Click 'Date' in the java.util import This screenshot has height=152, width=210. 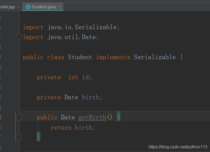click(89, 37)
